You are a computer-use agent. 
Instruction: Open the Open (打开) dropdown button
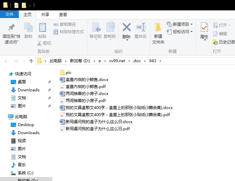[222, 25]
